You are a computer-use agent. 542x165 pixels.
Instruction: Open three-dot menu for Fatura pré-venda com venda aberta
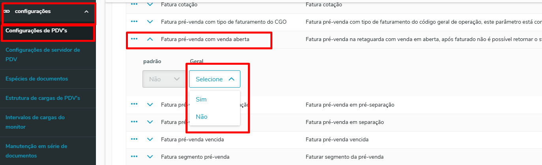tap(134, 39)
